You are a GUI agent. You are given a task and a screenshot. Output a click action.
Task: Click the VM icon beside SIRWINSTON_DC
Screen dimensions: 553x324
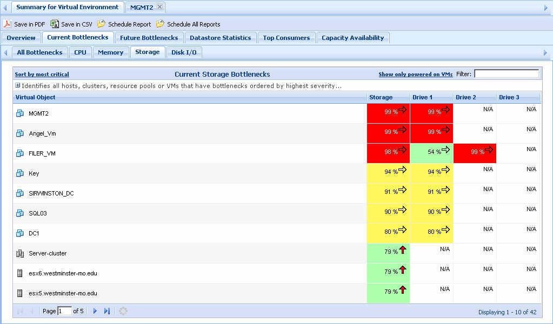(x=20, y=193)
